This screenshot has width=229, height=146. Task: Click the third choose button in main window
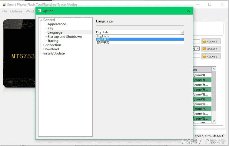click(x=211, y=56)
